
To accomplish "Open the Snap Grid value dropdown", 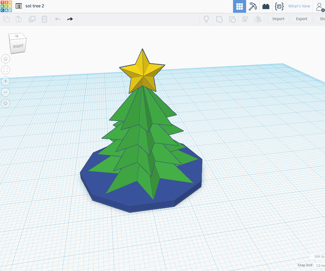I will pyautogui.click(x=319, y=265).
